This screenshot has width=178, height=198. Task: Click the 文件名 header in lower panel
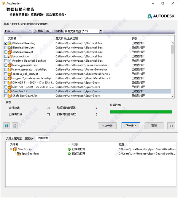coord(14,144)
